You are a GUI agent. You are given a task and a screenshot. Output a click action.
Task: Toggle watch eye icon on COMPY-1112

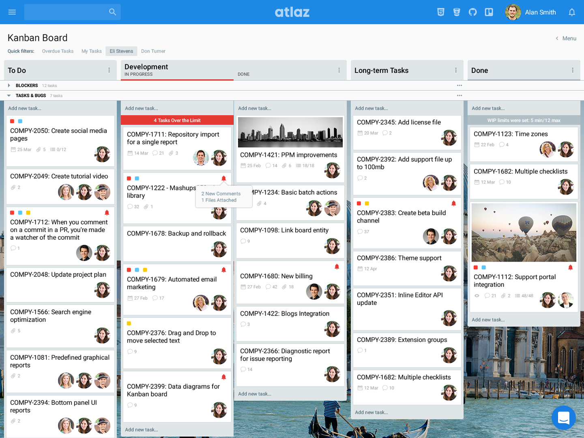point(477,296)
